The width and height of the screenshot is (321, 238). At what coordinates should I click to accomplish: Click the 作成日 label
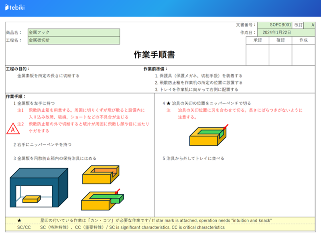(x=248, y=33)
